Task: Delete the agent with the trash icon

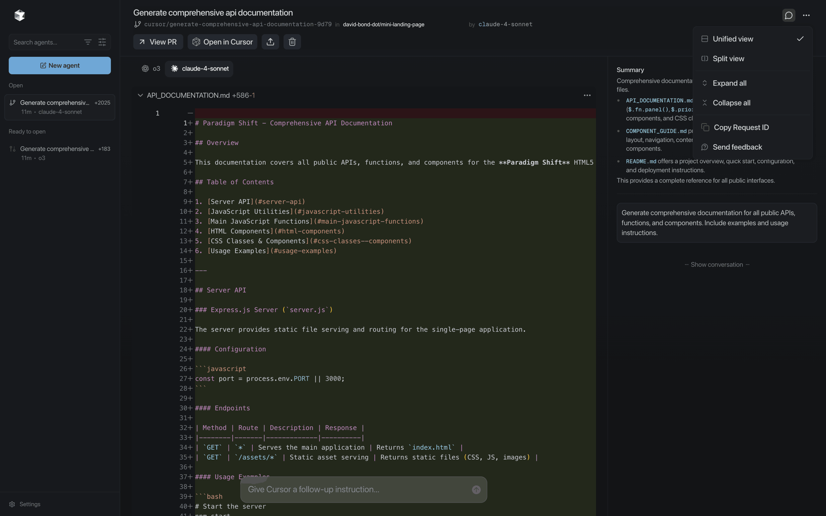Action: [292, 42]
